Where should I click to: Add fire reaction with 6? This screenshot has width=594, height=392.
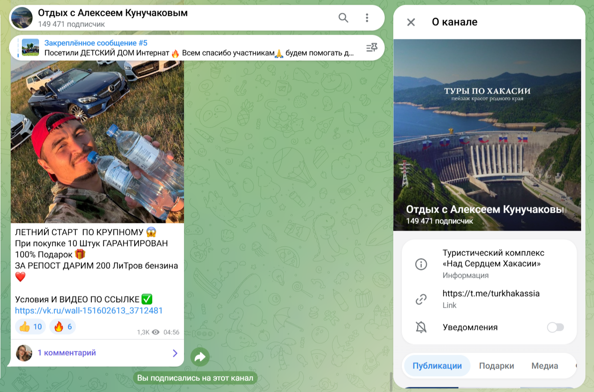tap(63, 327)
